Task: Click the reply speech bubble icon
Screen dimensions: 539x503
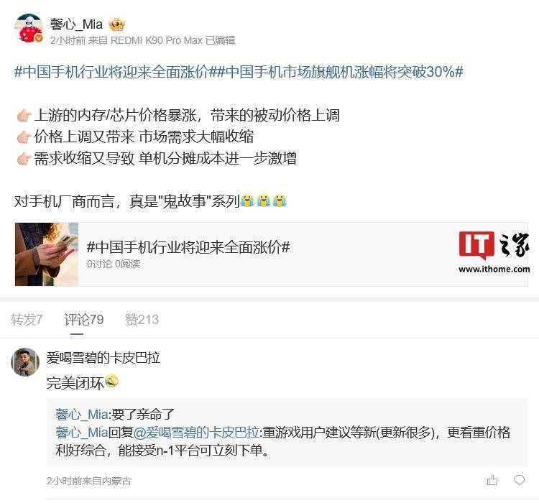Action: (519, 479)
